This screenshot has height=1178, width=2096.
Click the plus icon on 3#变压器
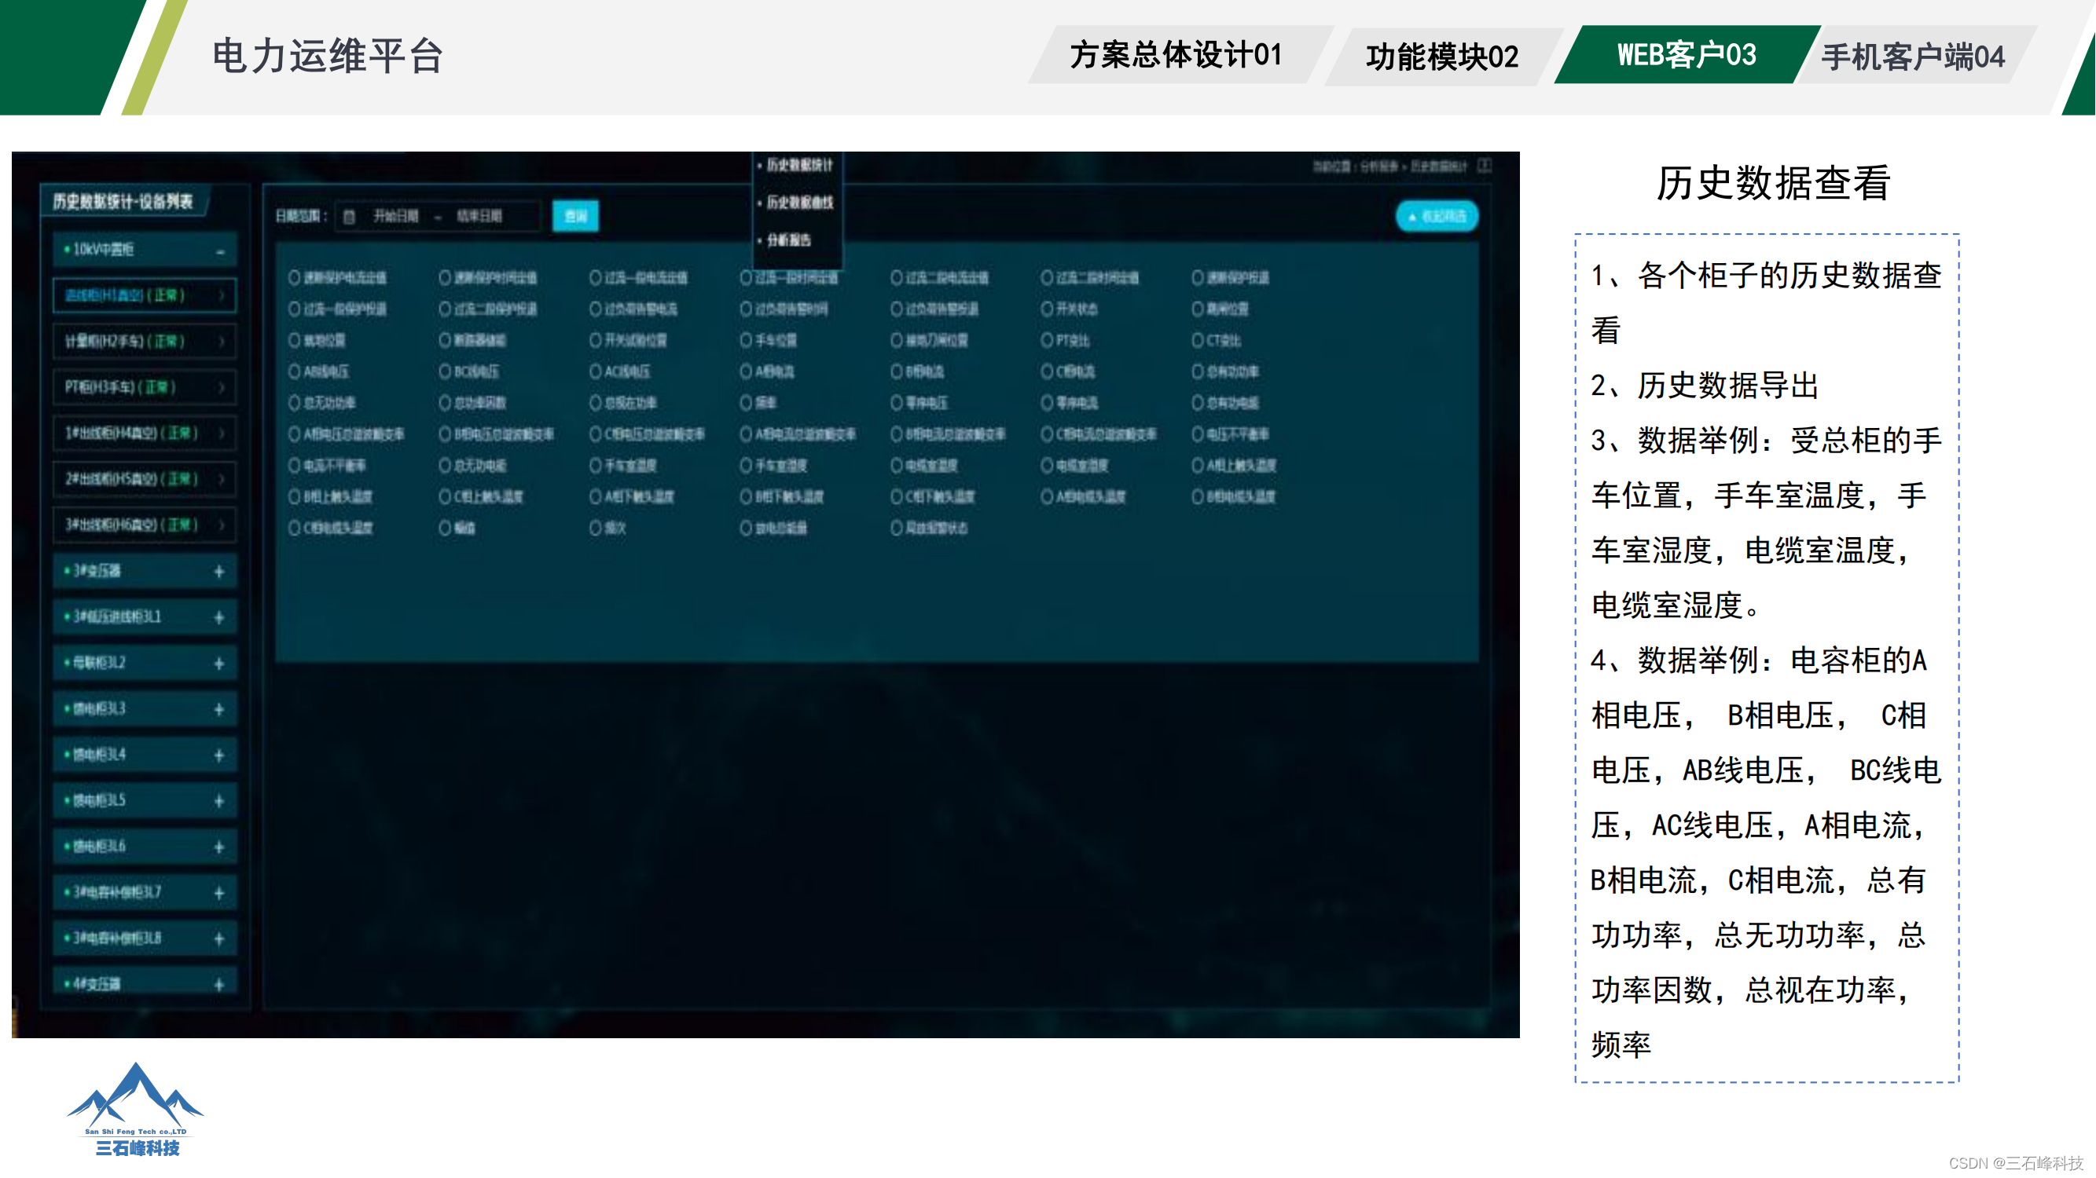219,572
